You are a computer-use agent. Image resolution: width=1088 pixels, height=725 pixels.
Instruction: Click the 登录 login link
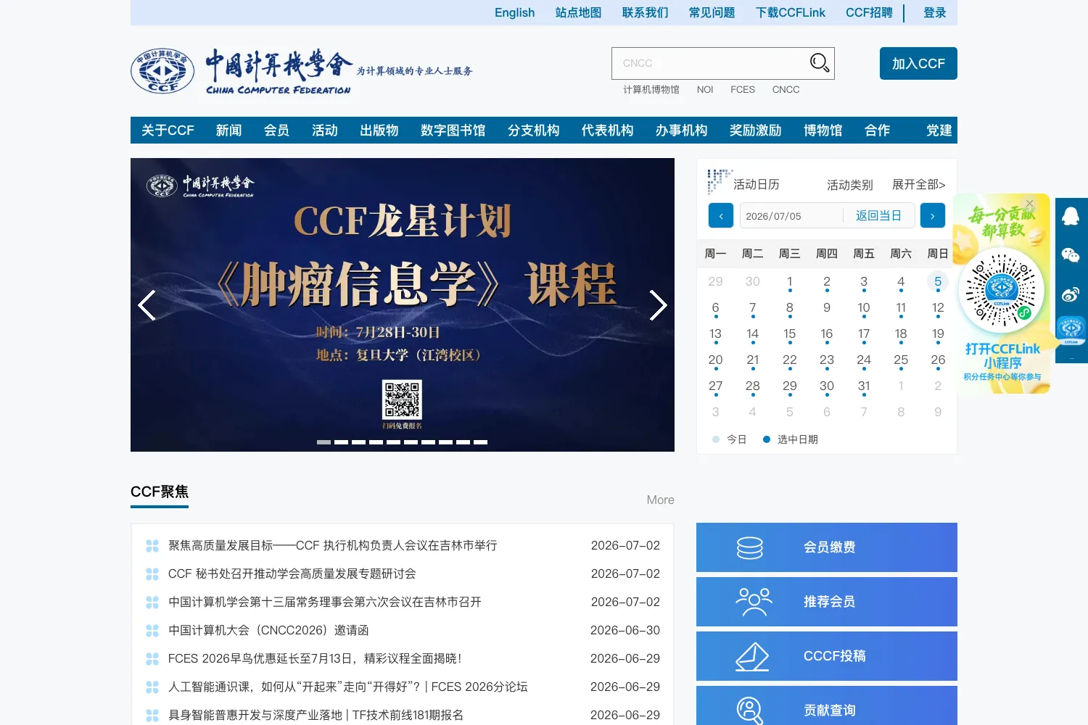pyautogui.click(x=935, y=12)
